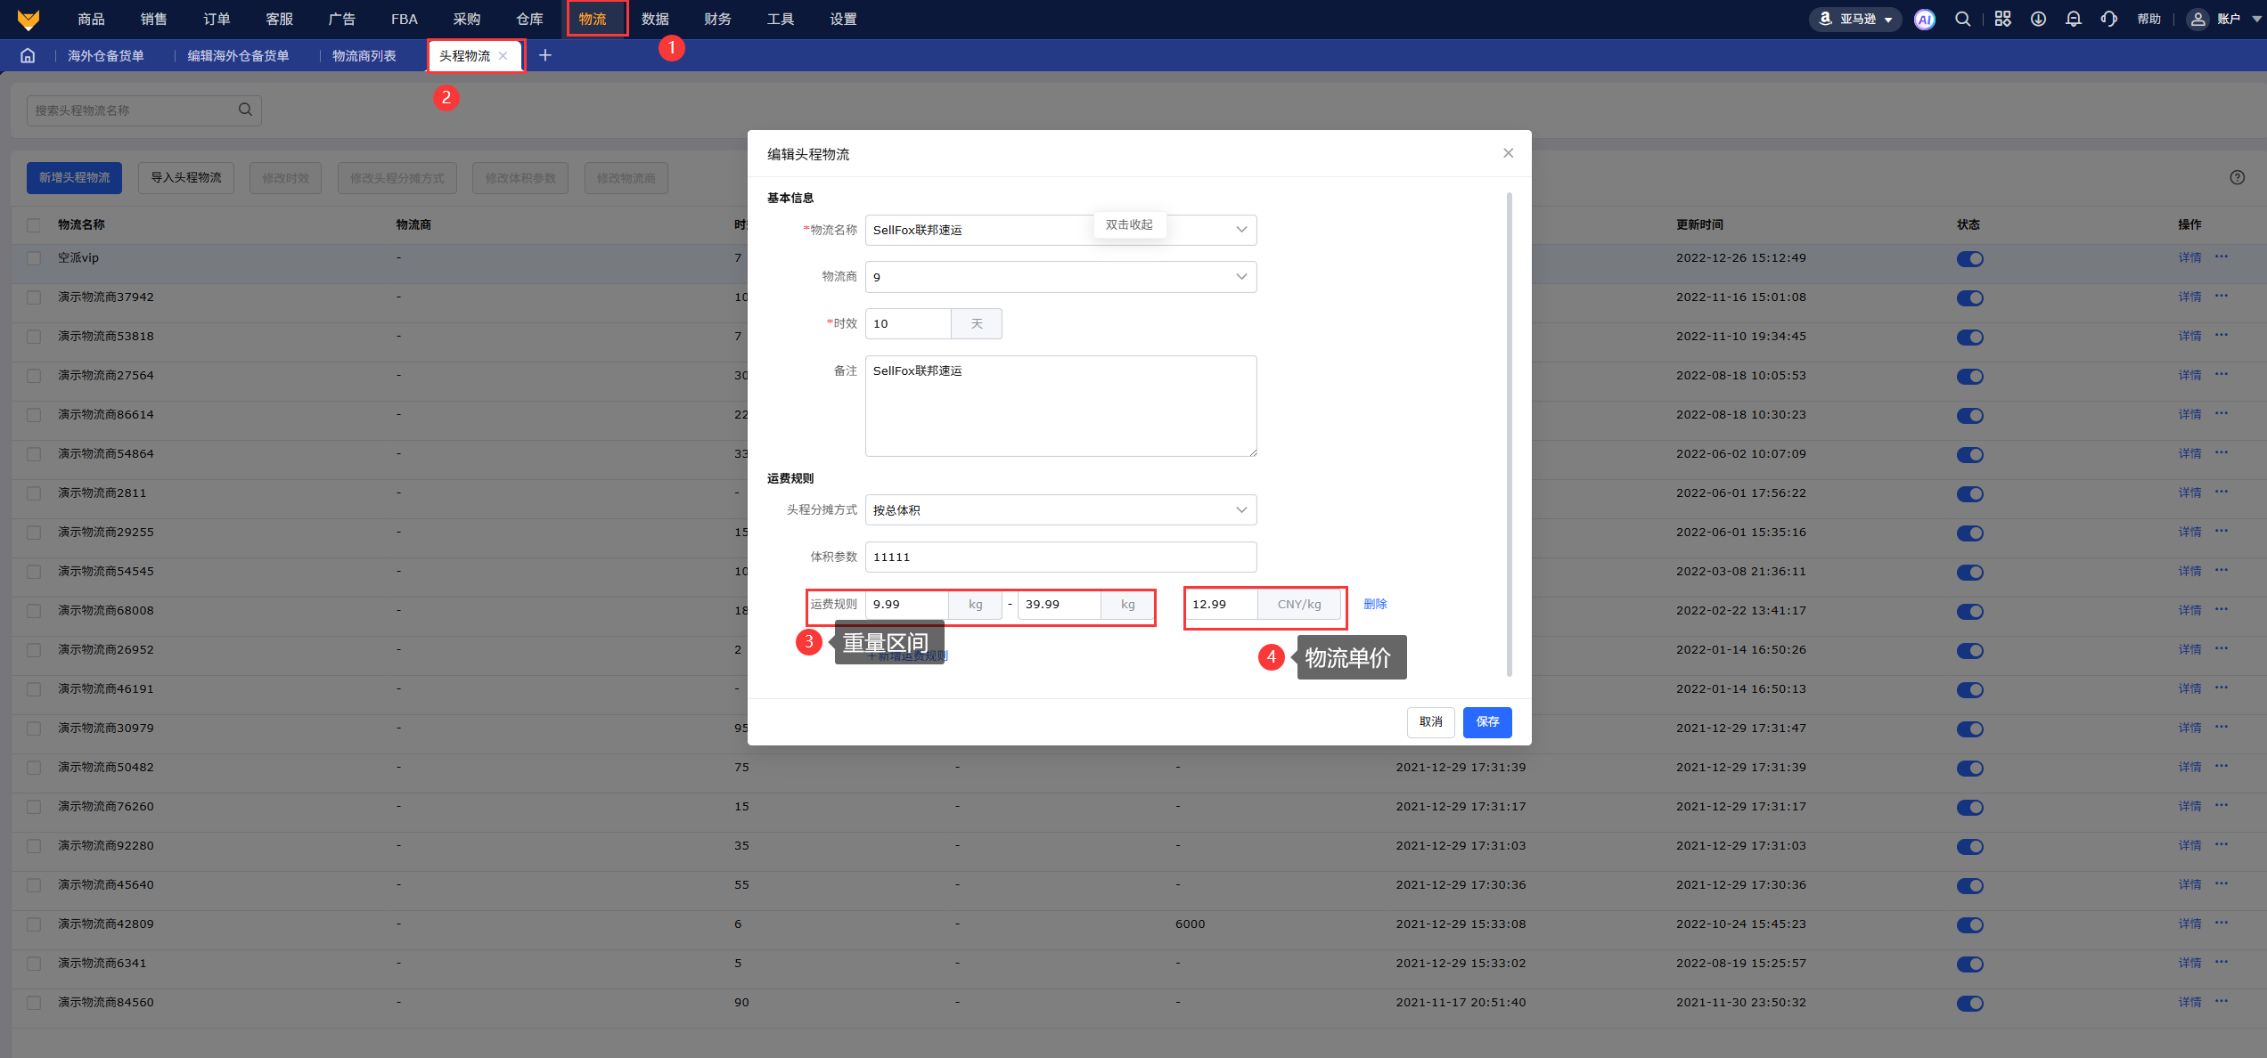Click the 保存 button in dialog
Screen dimensions: 2267x1058
coord(1486,722)
